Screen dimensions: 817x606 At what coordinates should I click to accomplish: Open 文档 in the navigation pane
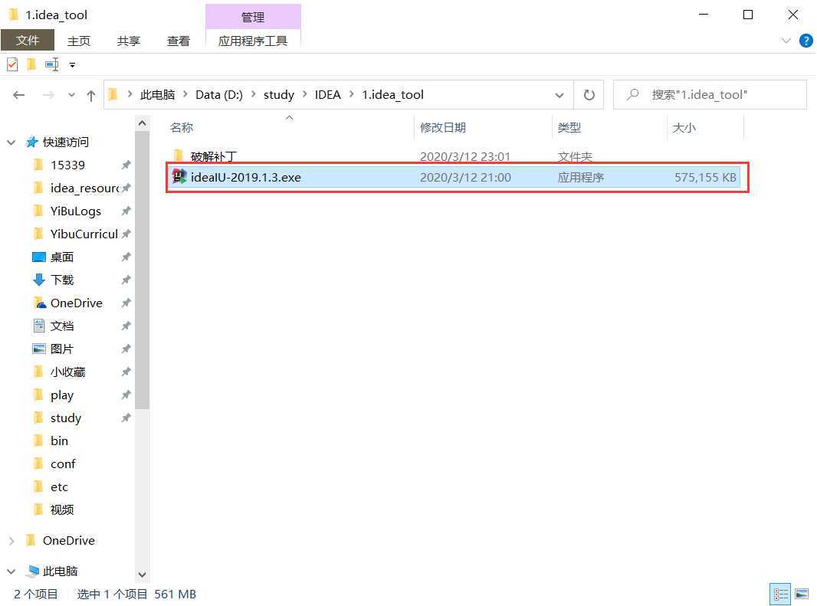pyautogui.click(x=61, y=326)
